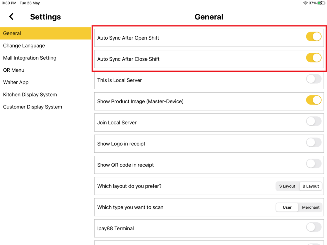Image resolution: width=327 pixels, height=245 pixels.
Task: Tap the battery icon in status bar
Action: (x=320, y=3)
